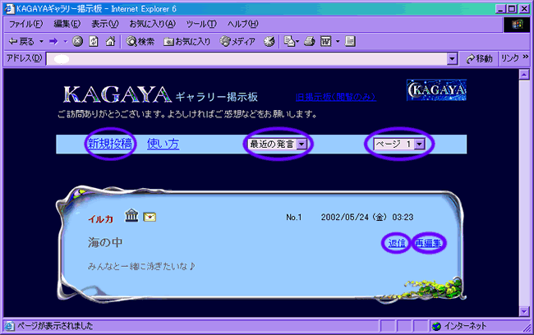Screen dimensions: 534x335
Task: Click in the address bar field
Action: coord(247,59)
